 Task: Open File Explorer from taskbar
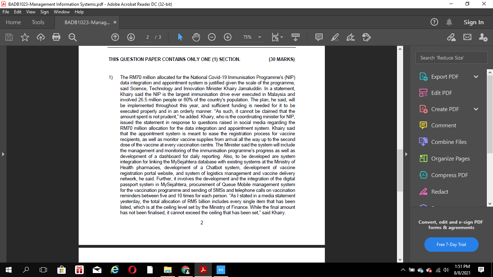click(x=168, y=270)
